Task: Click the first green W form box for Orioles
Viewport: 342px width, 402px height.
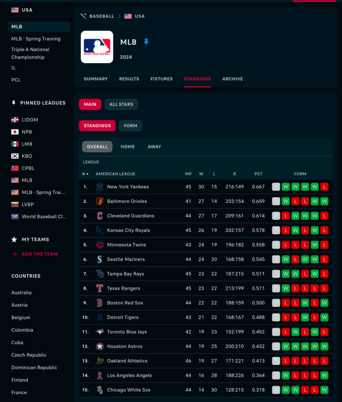Action: 286,201
